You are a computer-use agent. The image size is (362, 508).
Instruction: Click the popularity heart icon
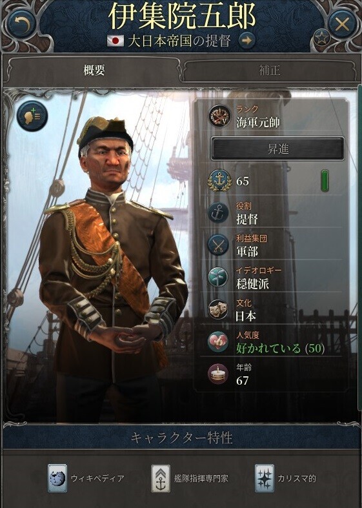pyautogui.click(x=218, y=342)
